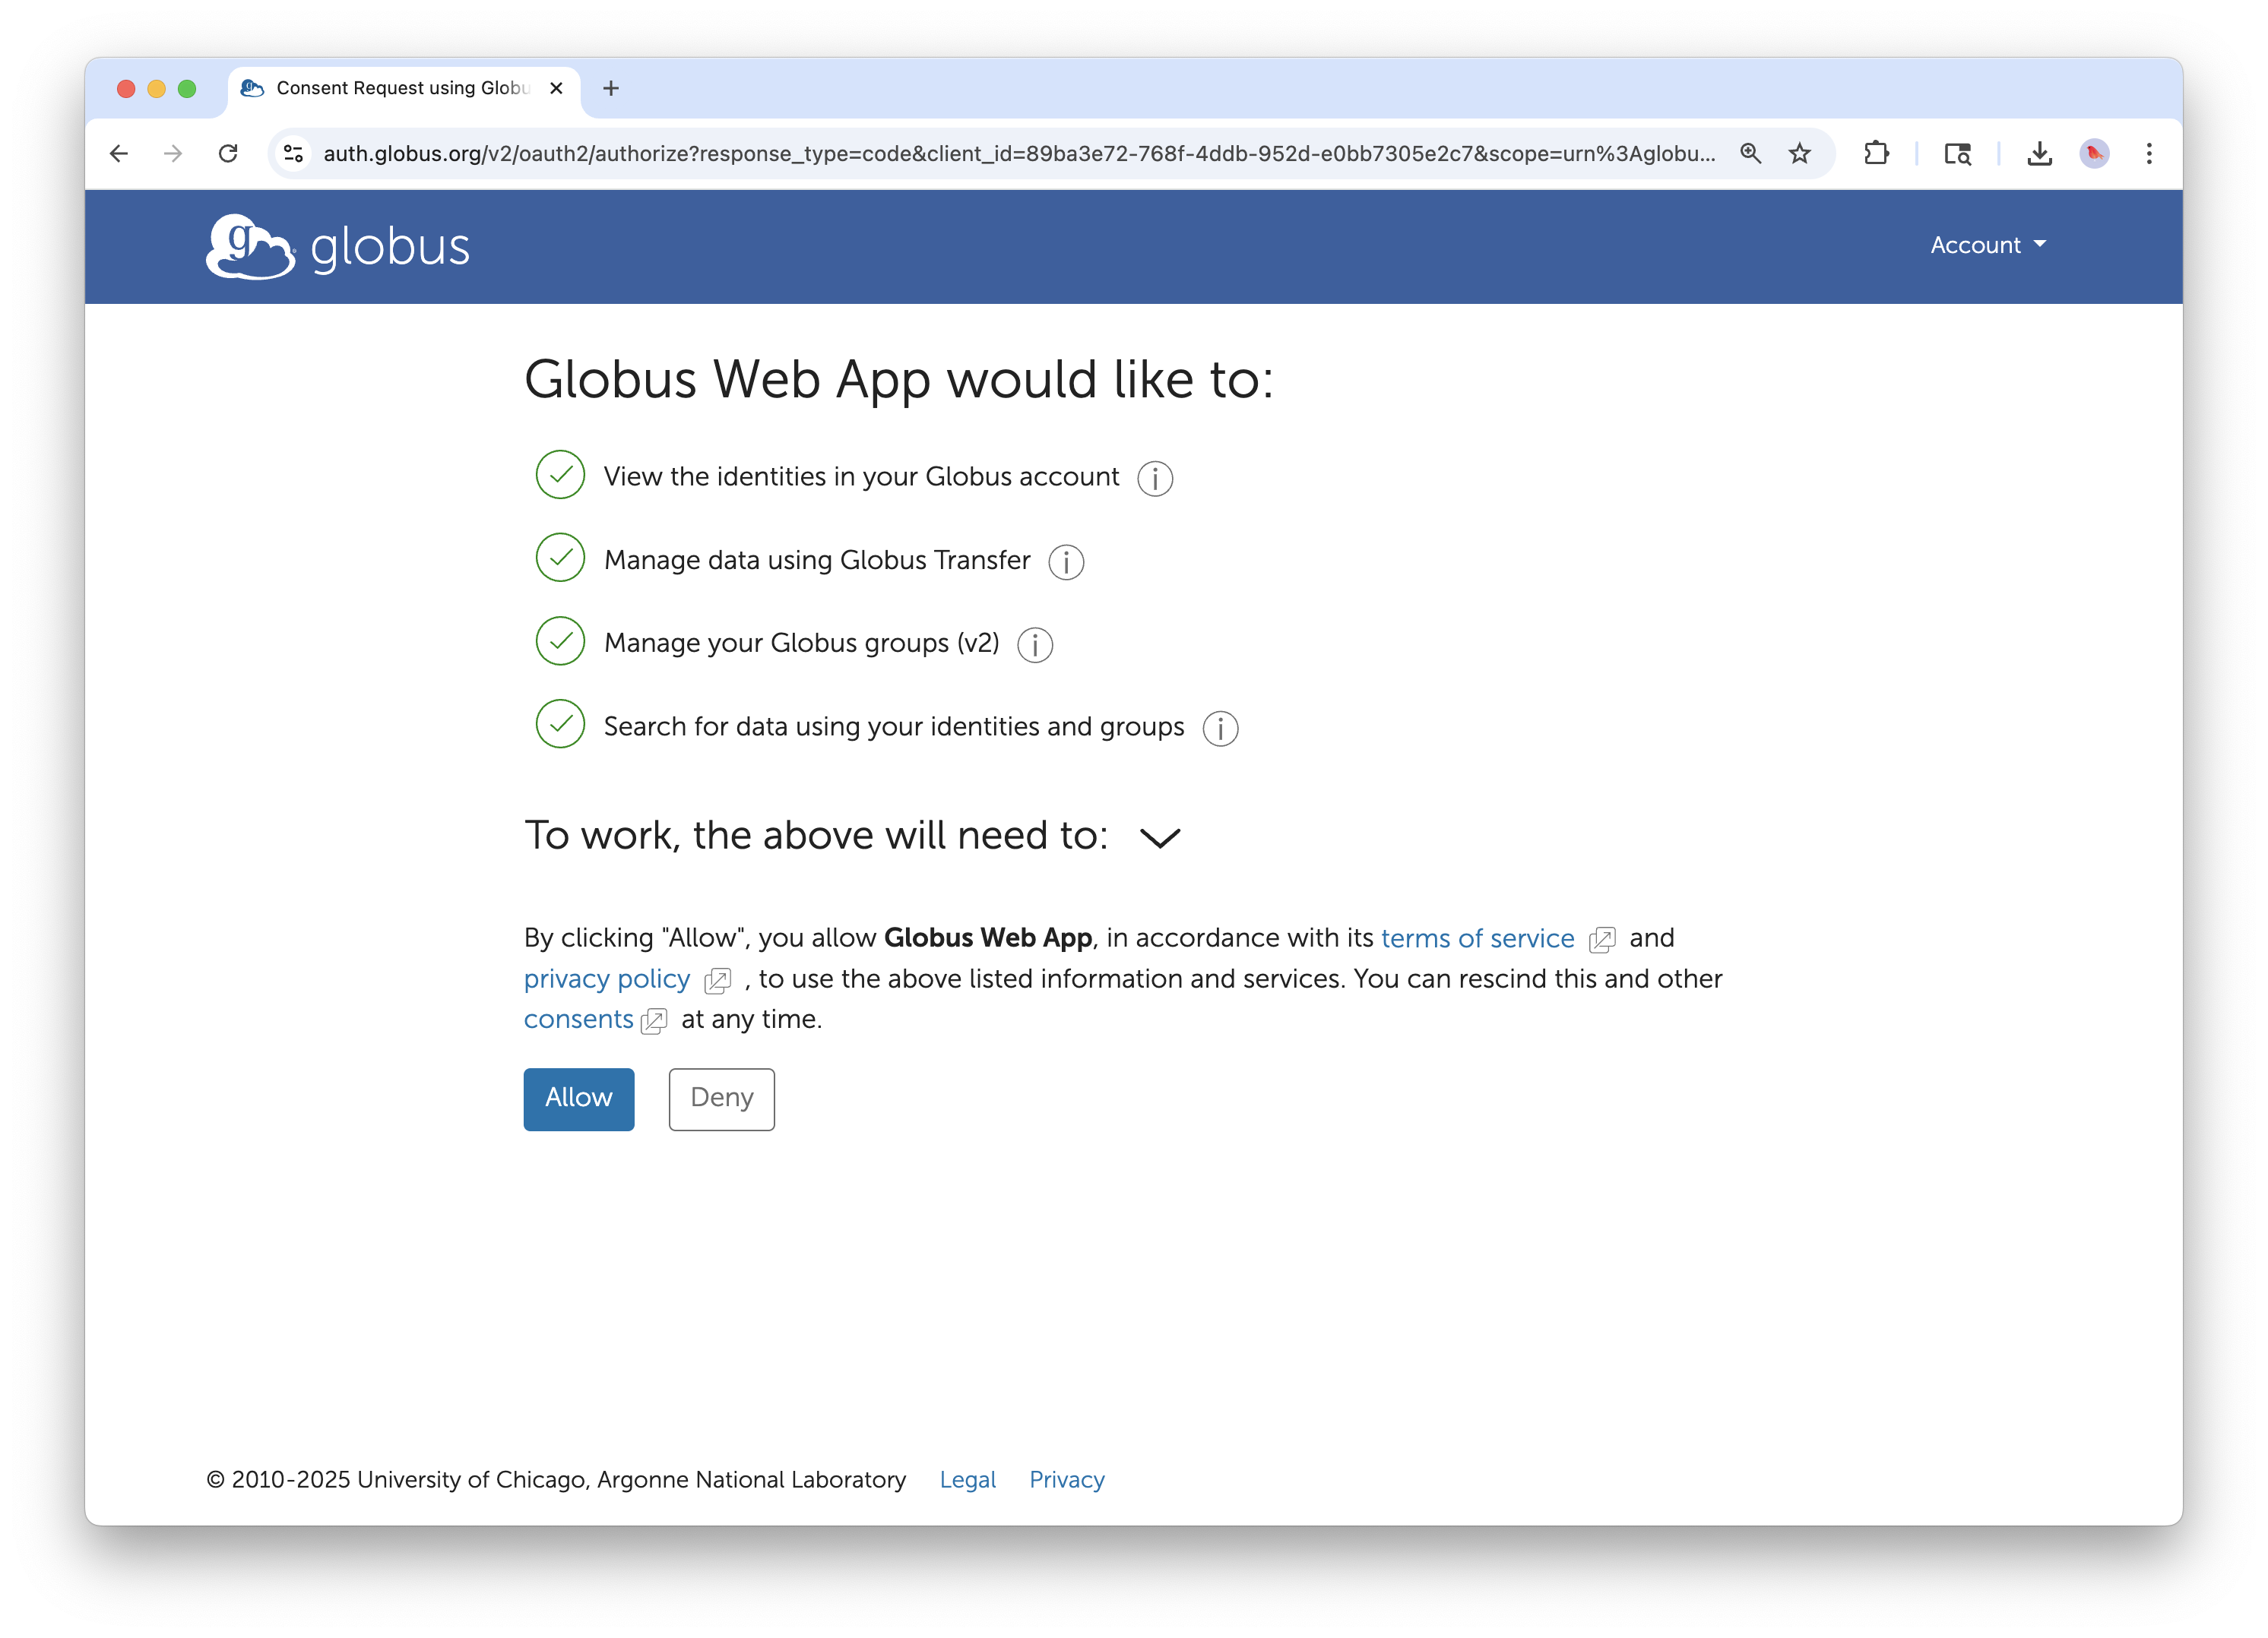Open a new browser tab

(611, 88)
